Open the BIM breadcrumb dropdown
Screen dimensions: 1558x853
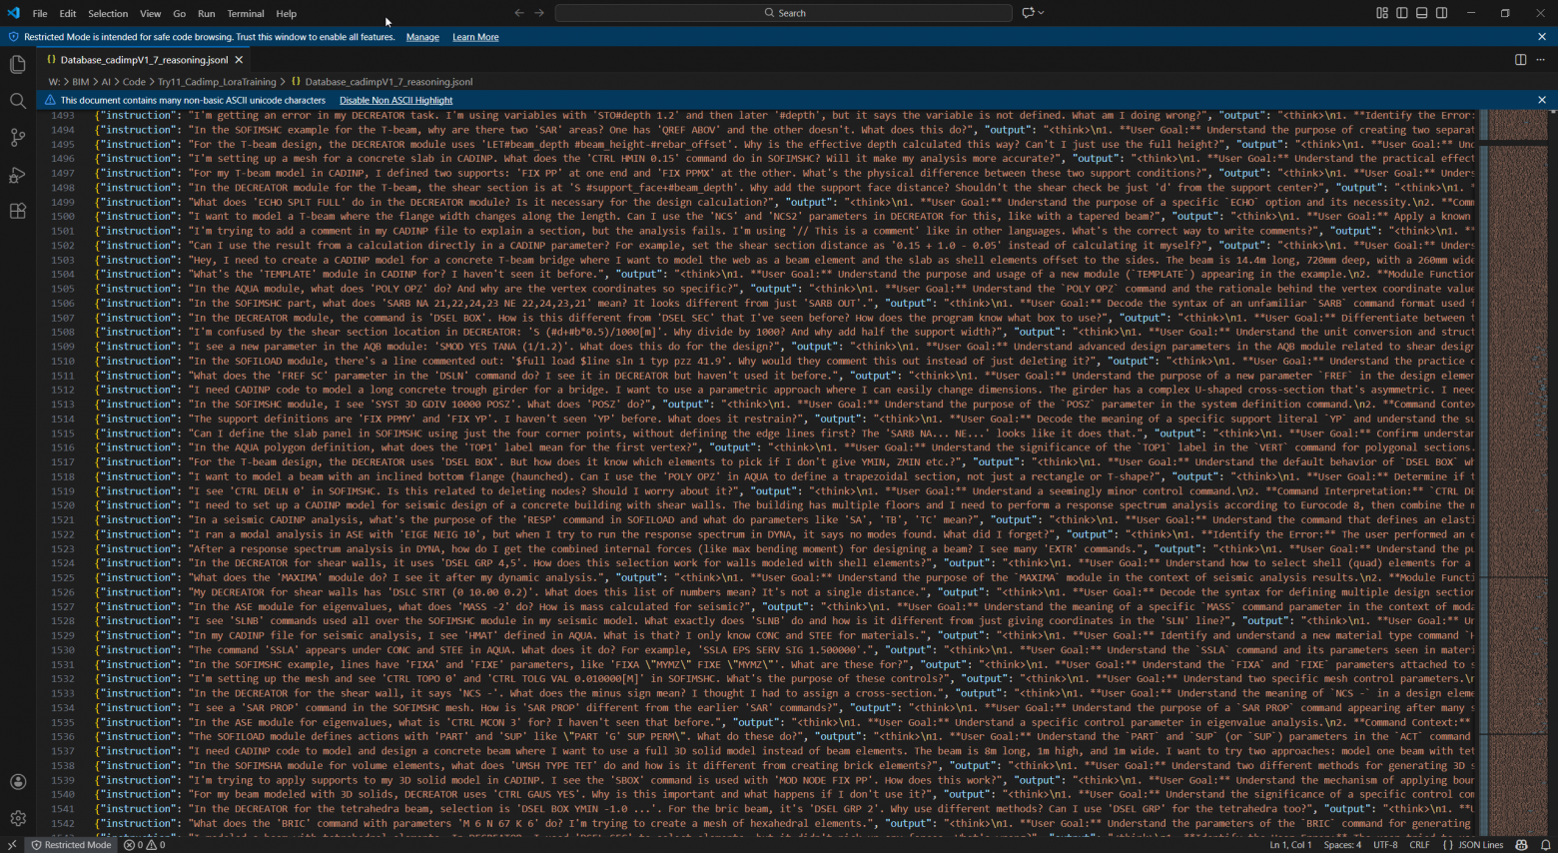tap(81, 82)
